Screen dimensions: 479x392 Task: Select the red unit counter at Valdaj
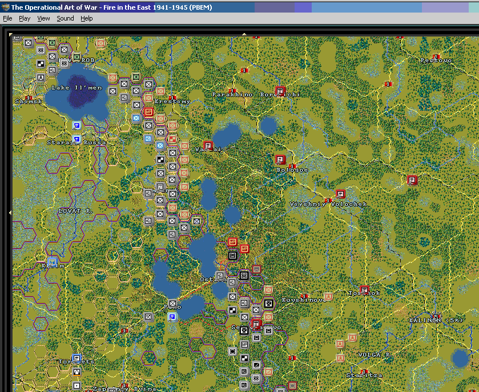click(208, 146)
